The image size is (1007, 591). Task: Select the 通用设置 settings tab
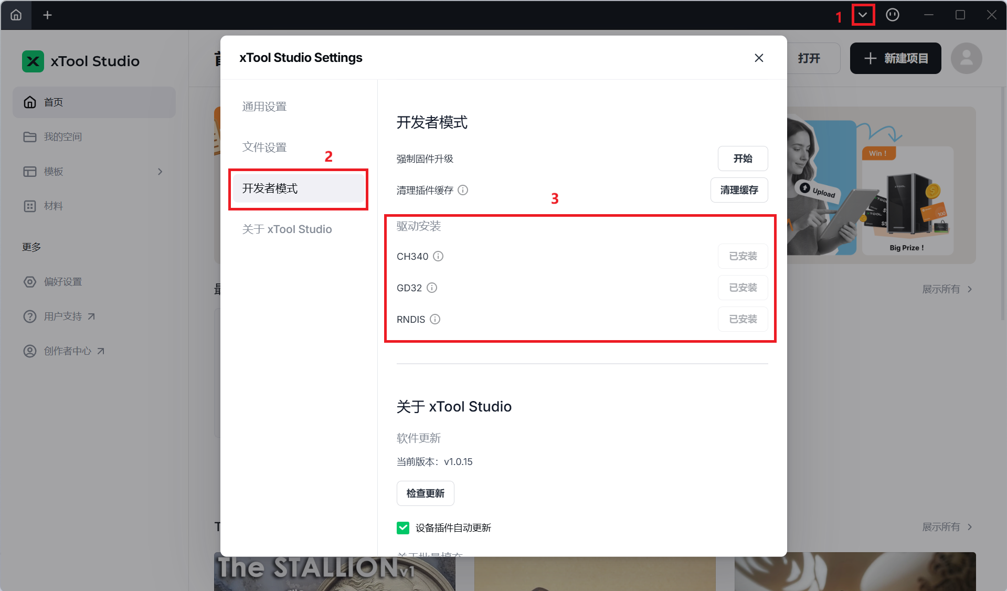264,107
